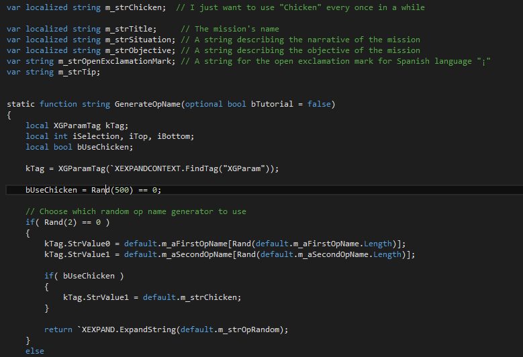The image size is (523, 357).
Task: Click the bTutorial parameter name
Action: click(x=272, y=104)
